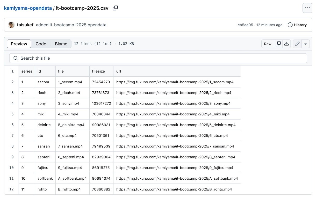Click the 'ctc' id cell
Viewport: 316px width, 199px height.
pos(45,136)
